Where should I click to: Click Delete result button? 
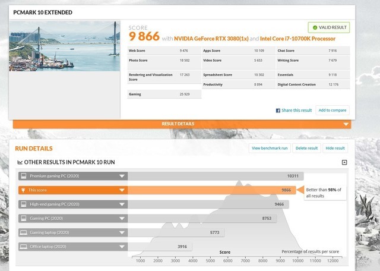pos(306,148)
